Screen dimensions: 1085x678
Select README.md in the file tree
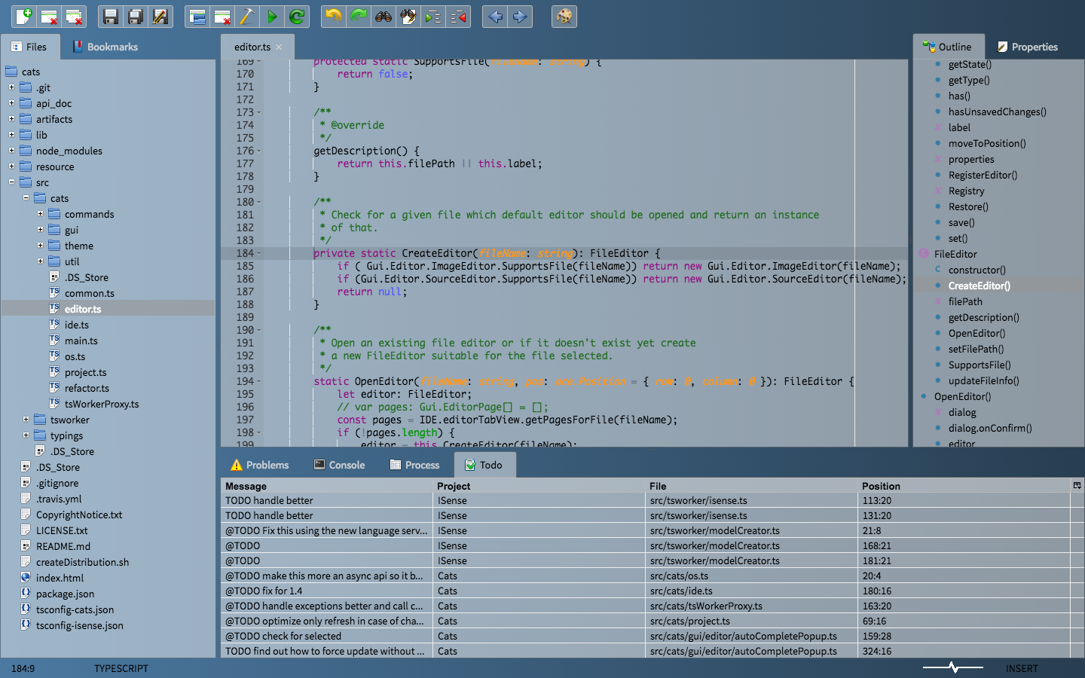63,546
